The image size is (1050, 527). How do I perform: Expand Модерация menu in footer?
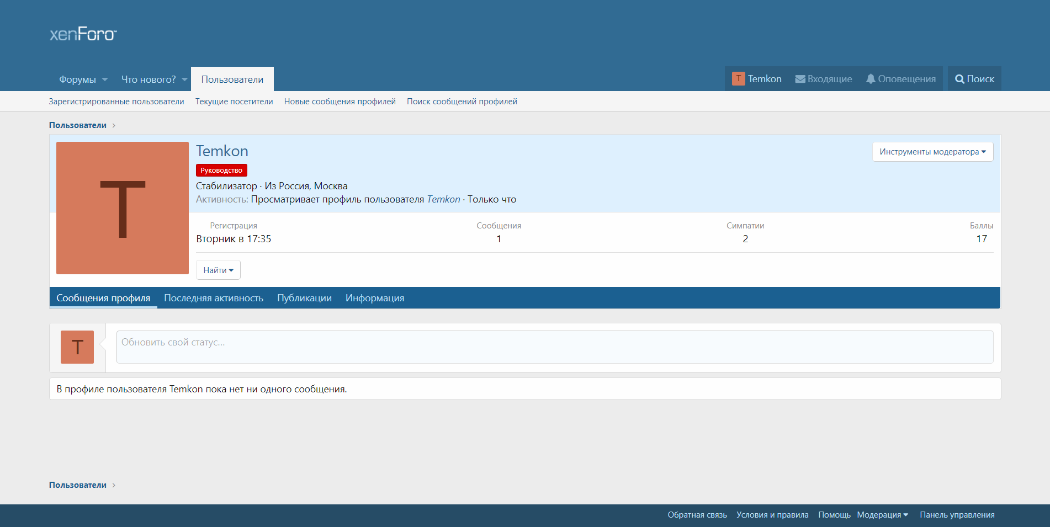coord(882,515)
